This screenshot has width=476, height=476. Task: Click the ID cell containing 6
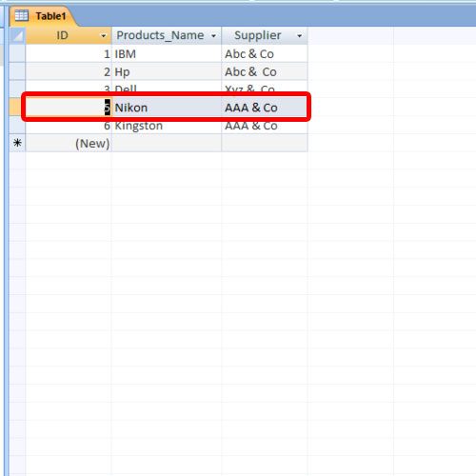pos(69,126)
